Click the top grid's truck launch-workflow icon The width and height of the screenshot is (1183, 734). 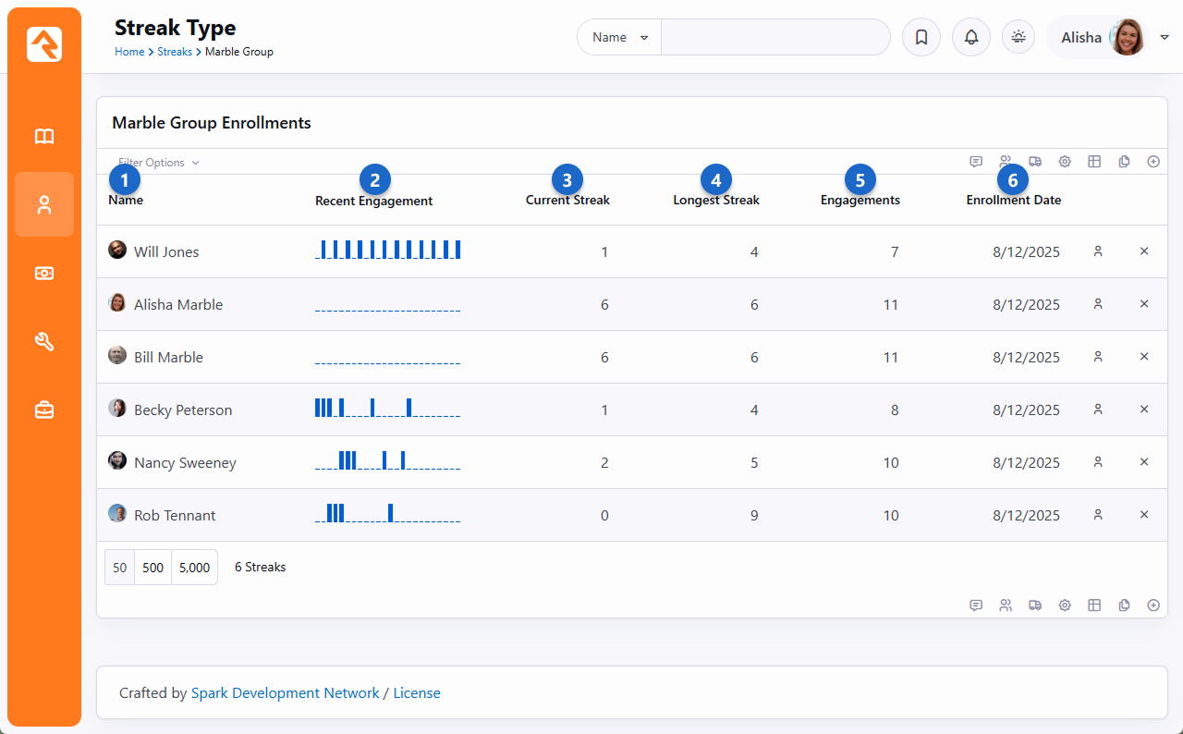point(1035,162)
